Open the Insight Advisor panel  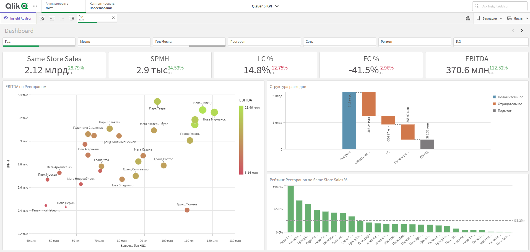(18, 18)
